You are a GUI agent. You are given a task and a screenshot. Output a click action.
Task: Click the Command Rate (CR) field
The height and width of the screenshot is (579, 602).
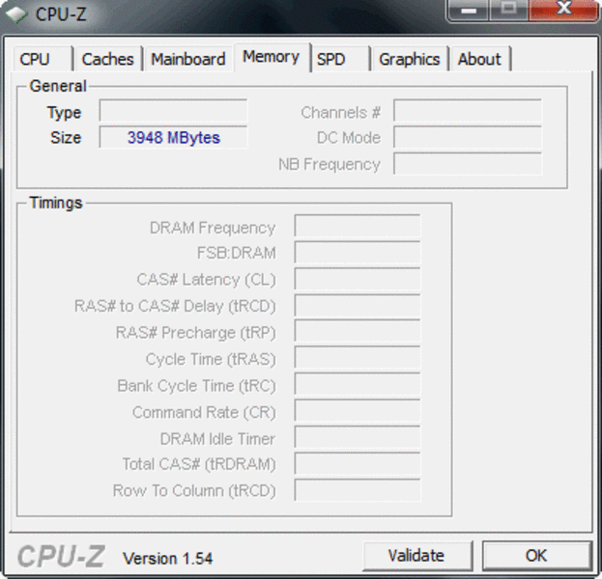click(x=358, y=411)
